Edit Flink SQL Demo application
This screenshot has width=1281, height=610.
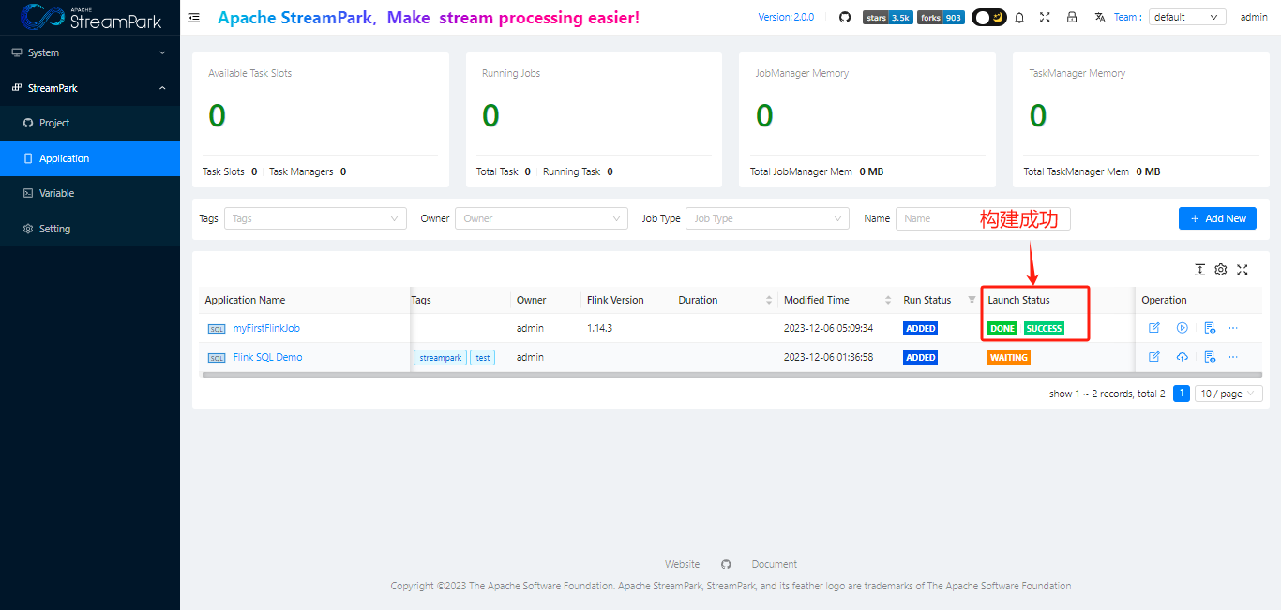(x=1154, y=357)
